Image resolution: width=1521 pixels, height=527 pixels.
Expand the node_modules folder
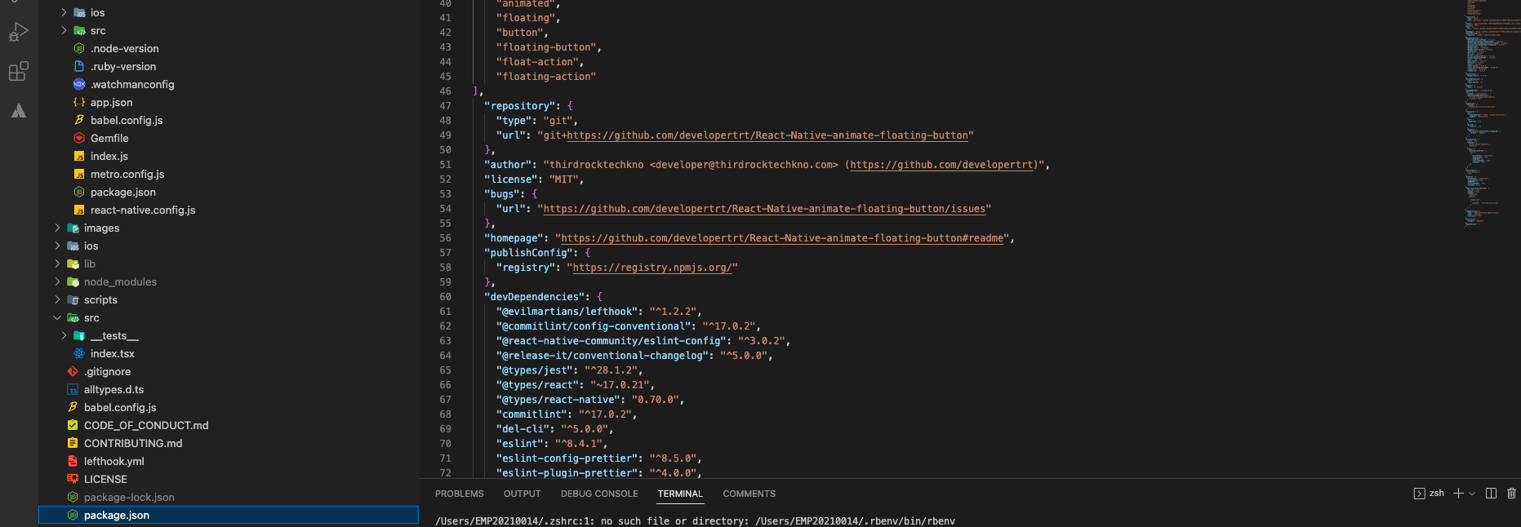[x=120, y=282]
